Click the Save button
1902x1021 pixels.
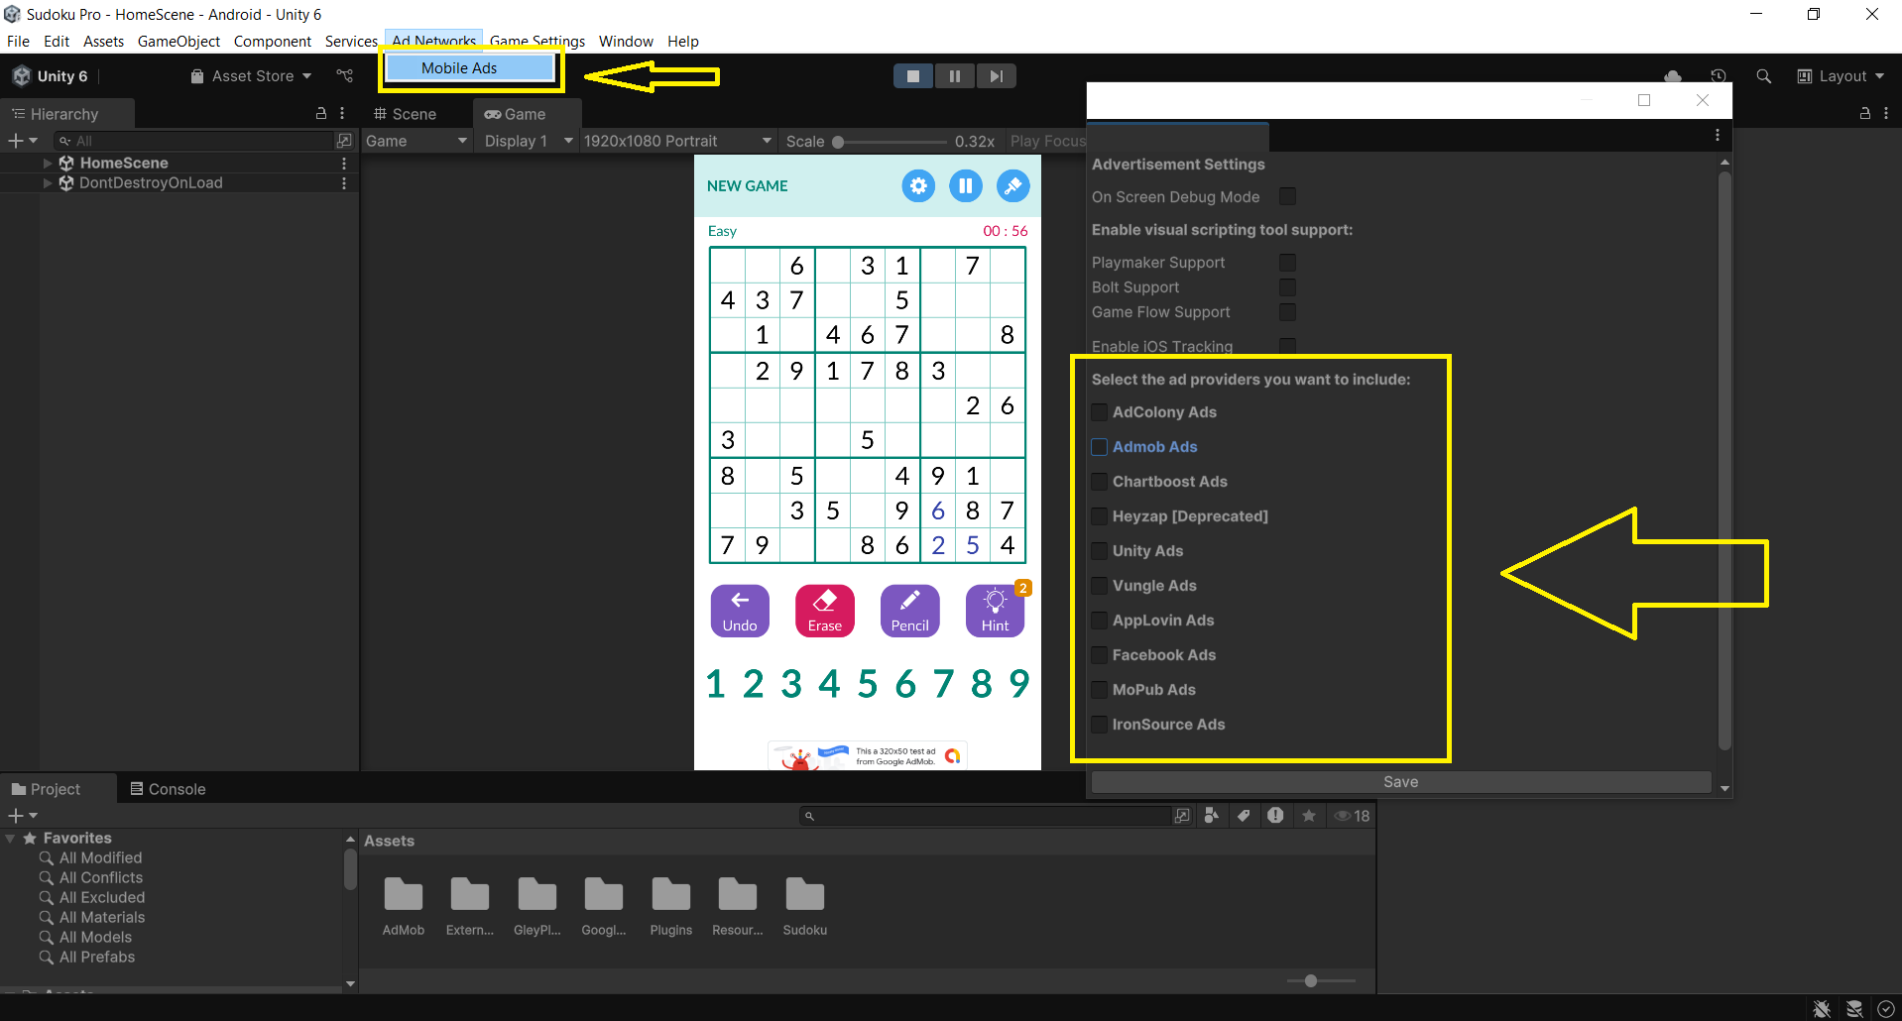[1400, 782]
